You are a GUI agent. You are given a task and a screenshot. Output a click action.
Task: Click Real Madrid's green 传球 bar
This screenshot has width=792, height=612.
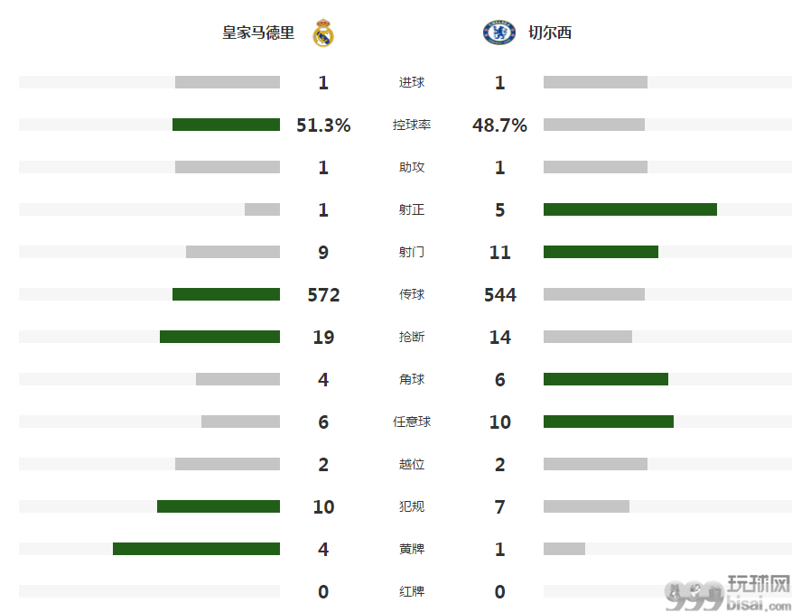click(226, 294)
